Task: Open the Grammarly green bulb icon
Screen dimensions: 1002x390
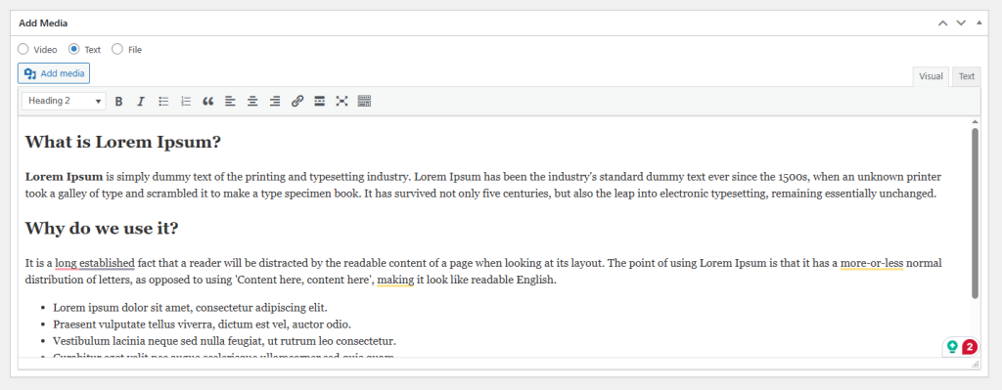Action: click(952, 347)
